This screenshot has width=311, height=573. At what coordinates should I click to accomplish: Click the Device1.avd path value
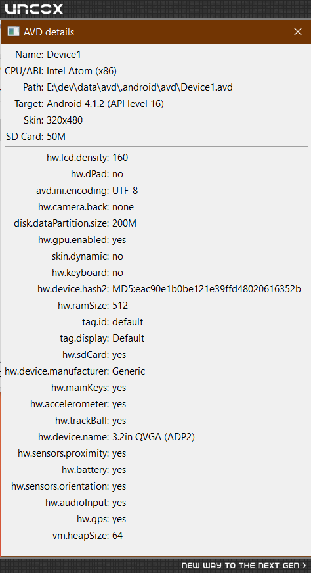(x=140, y=87)
